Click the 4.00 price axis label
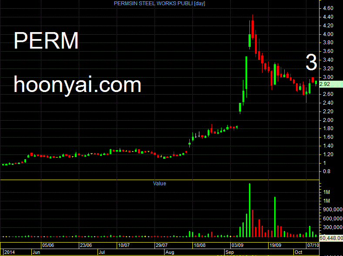 [x=328, y=34]
